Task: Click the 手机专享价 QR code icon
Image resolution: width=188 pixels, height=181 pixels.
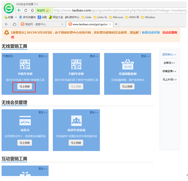Action: [x=25, y=64]
